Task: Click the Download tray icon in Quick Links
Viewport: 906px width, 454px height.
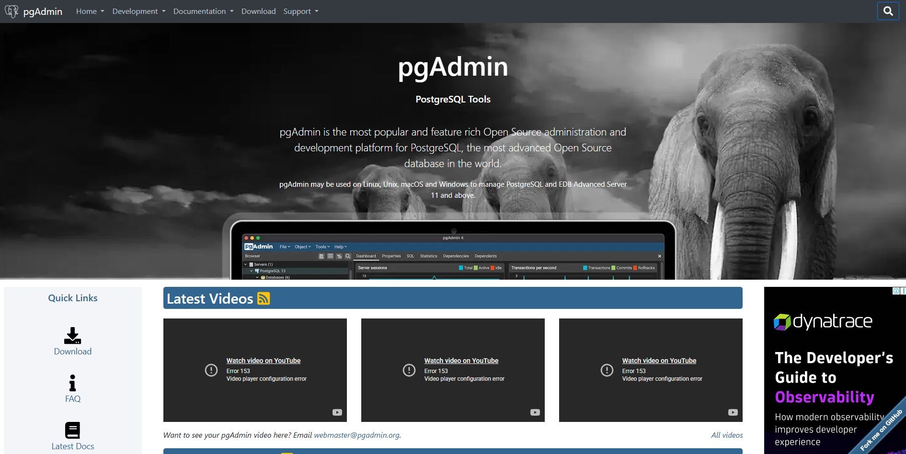Action: click(72, 336)
